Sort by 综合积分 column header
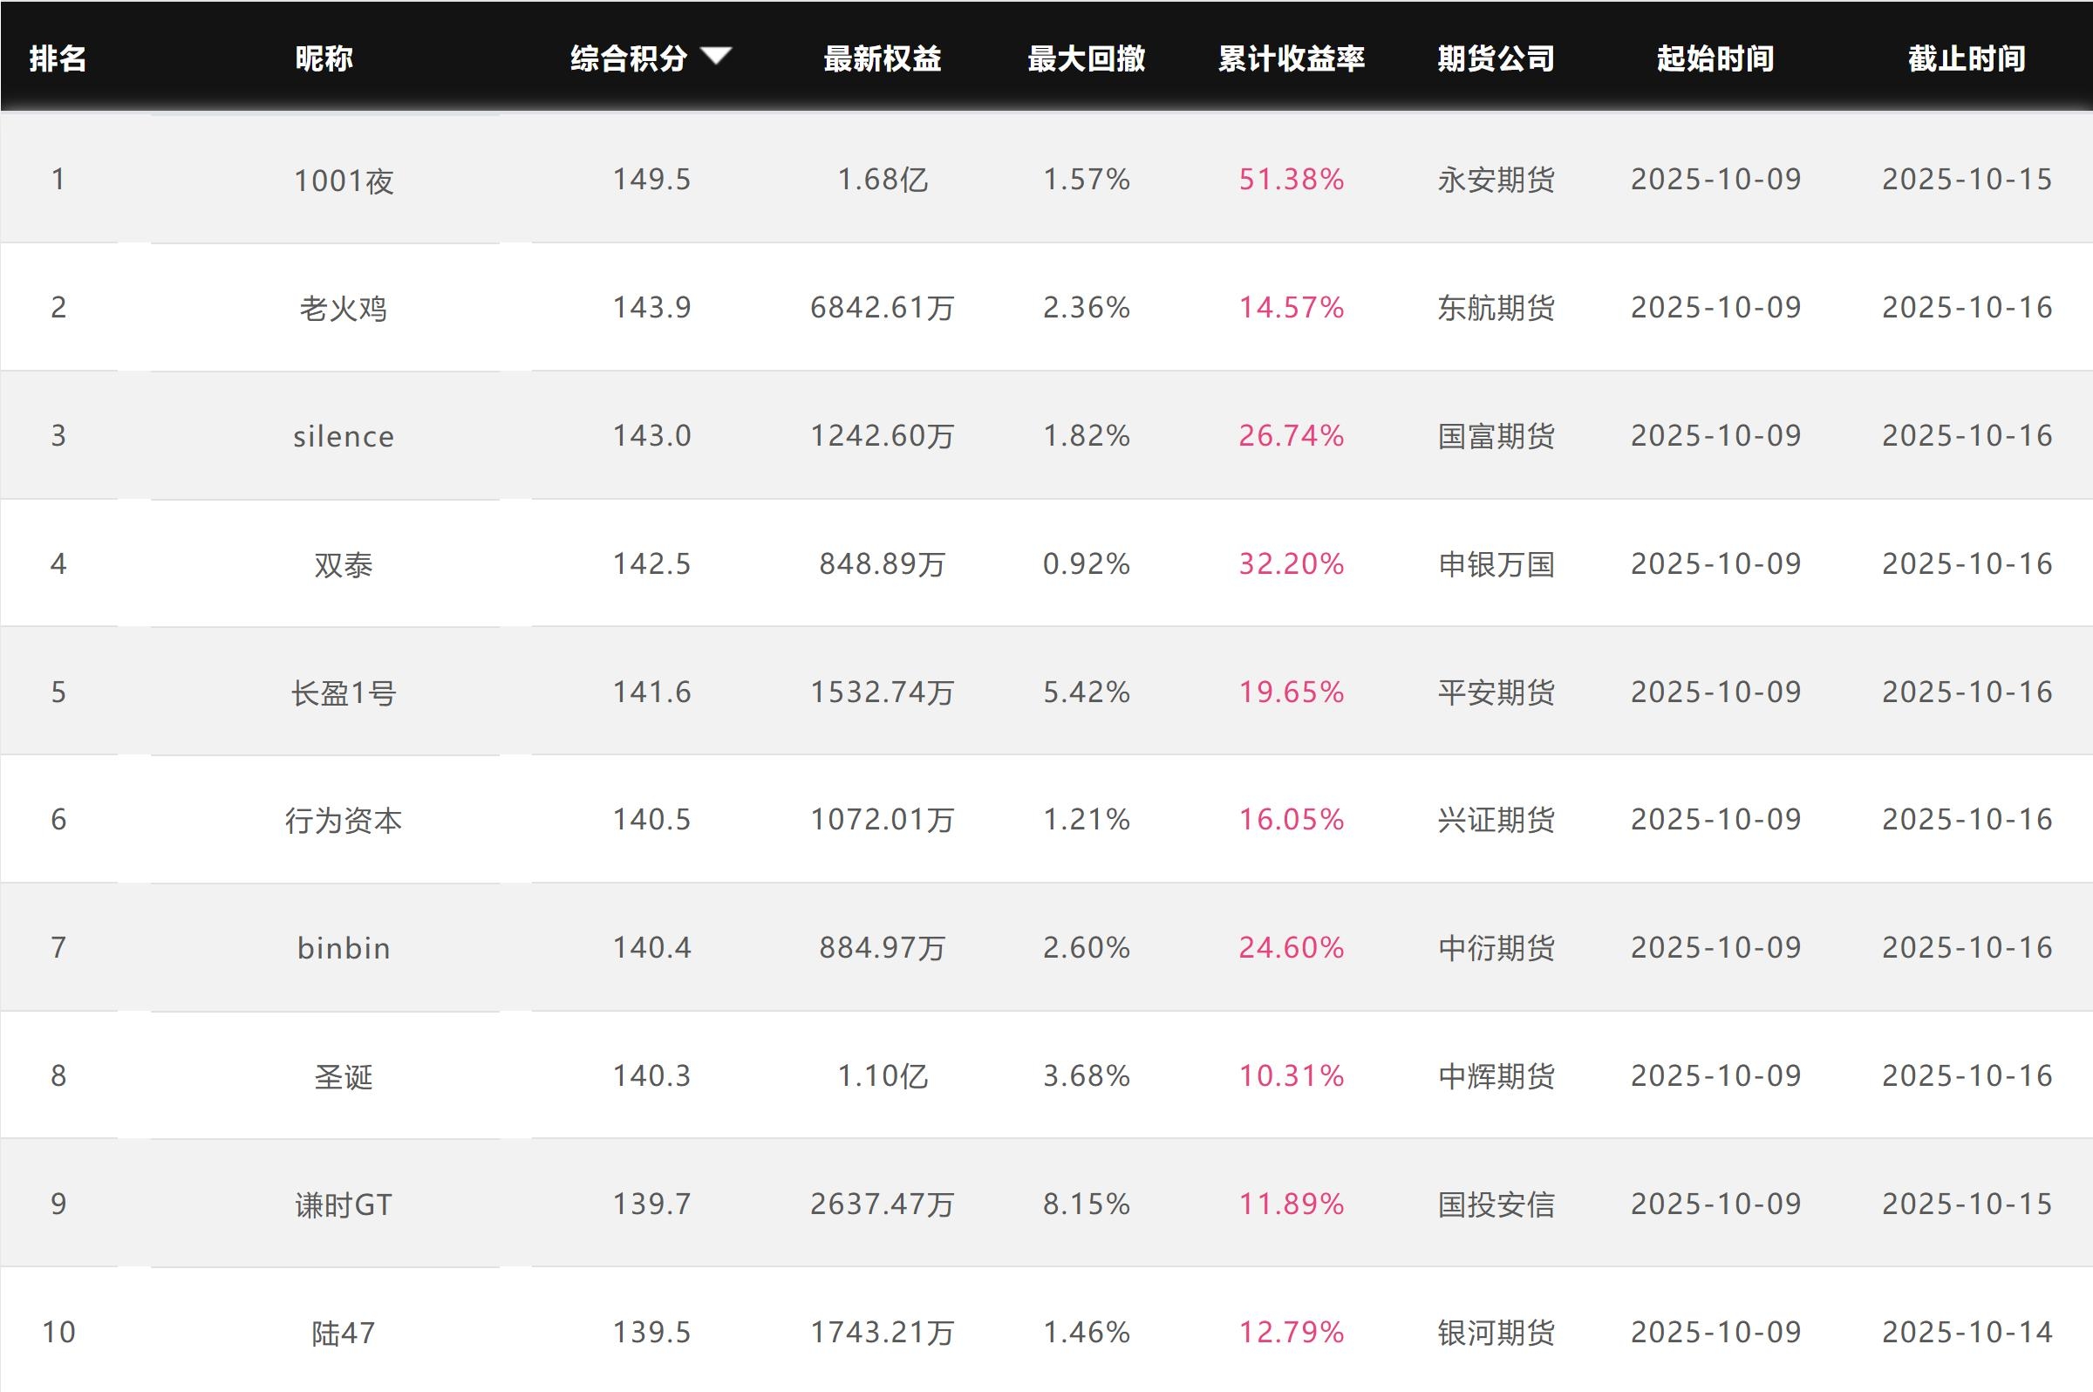Viewport: 2093px width, 1392px height. click(x=629, y=58)
